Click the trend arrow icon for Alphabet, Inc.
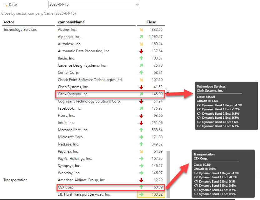Viewport: 260px width, 200px height. (141, 37)
